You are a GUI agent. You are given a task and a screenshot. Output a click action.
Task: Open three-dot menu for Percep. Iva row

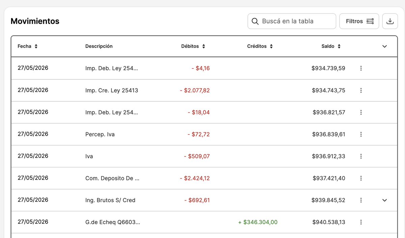[x=361, y=134]
